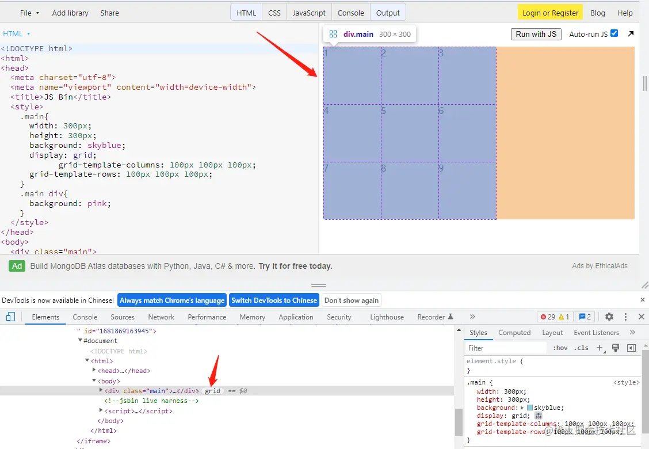Toggle the device toolbar icon in DevTools
The height and width of the screenshot is (449, 649).
[x=10, y=317]
